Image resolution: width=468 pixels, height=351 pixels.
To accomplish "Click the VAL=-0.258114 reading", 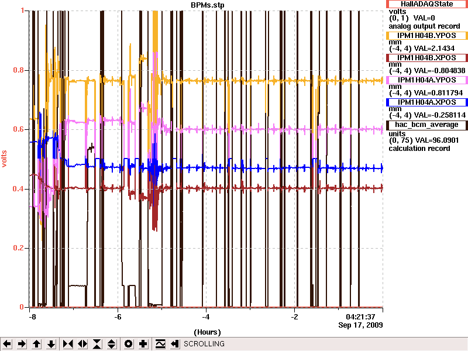I will [439, 115].
